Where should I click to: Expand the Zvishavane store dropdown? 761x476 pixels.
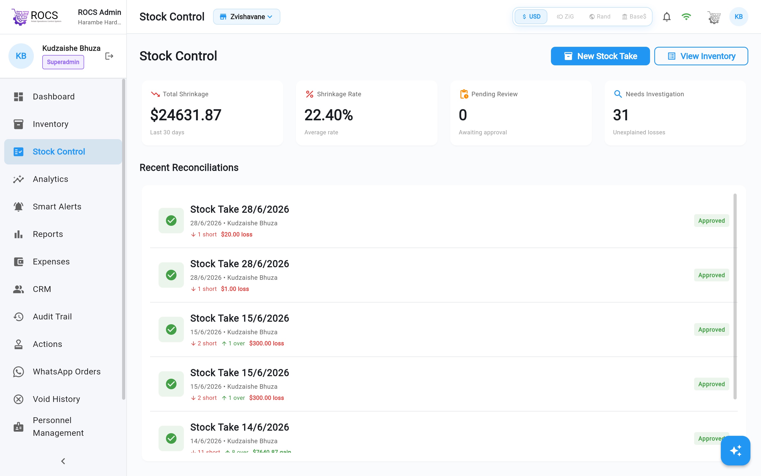[x=247, y=17]
